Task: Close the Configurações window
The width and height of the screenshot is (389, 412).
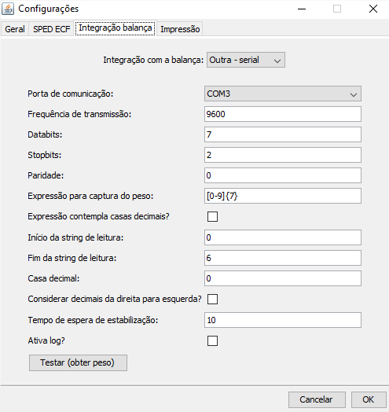Action: (373, 9)
